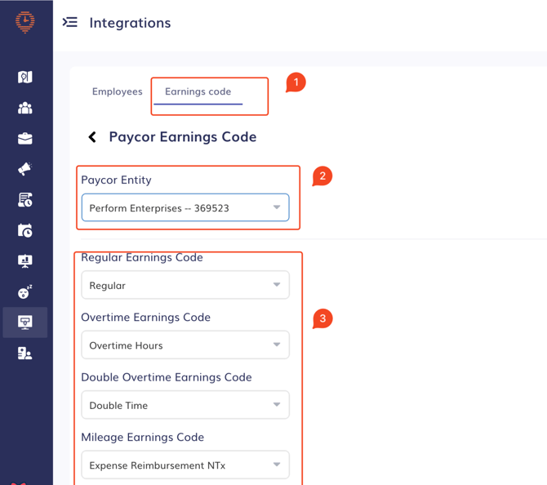Open the timesheet report sidebar icon
Image resolution: width=547 pixels, height=485 pixels.
(25, 200)
